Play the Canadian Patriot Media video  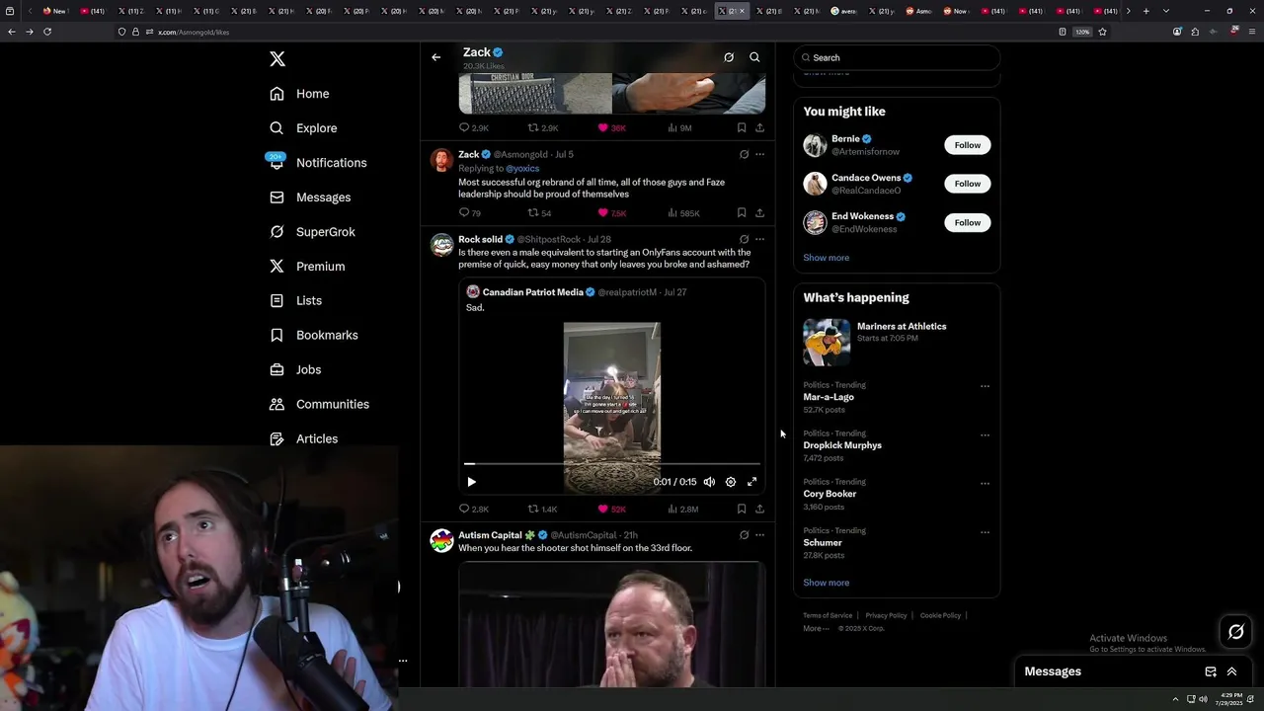point(471,482)
